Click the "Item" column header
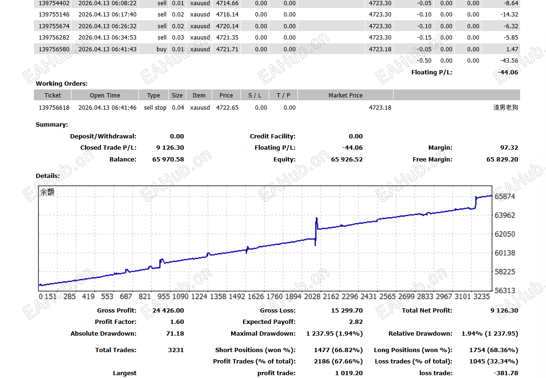The height and width of the screenshot is (378, 546). [199, 96]
